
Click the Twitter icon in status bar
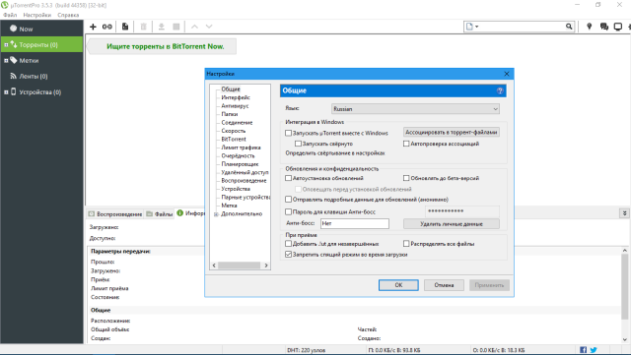point(594,350)
